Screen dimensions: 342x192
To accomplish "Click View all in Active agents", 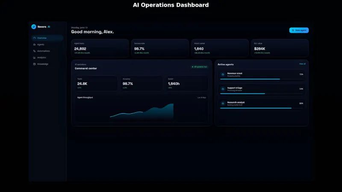I will tap(302, 64).
